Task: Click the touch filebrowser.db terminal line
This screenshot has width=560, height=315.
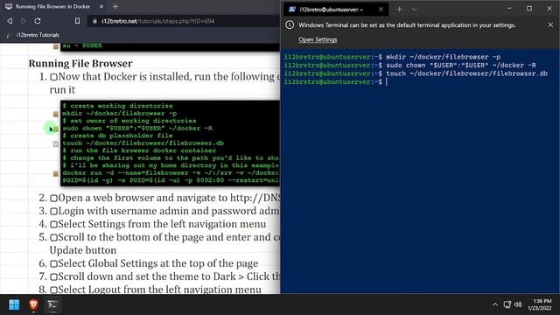Action: pyautogui.click(x=416, y=73)
